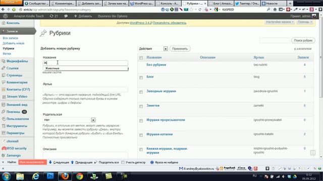Toggle select-all checkbox in table header
The image size is (323, 181).
pyautogui.click(x=141, y=58)
